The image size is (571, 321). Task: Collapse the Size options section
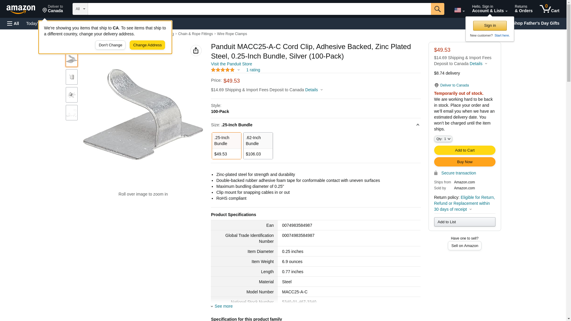pos(418,125)
